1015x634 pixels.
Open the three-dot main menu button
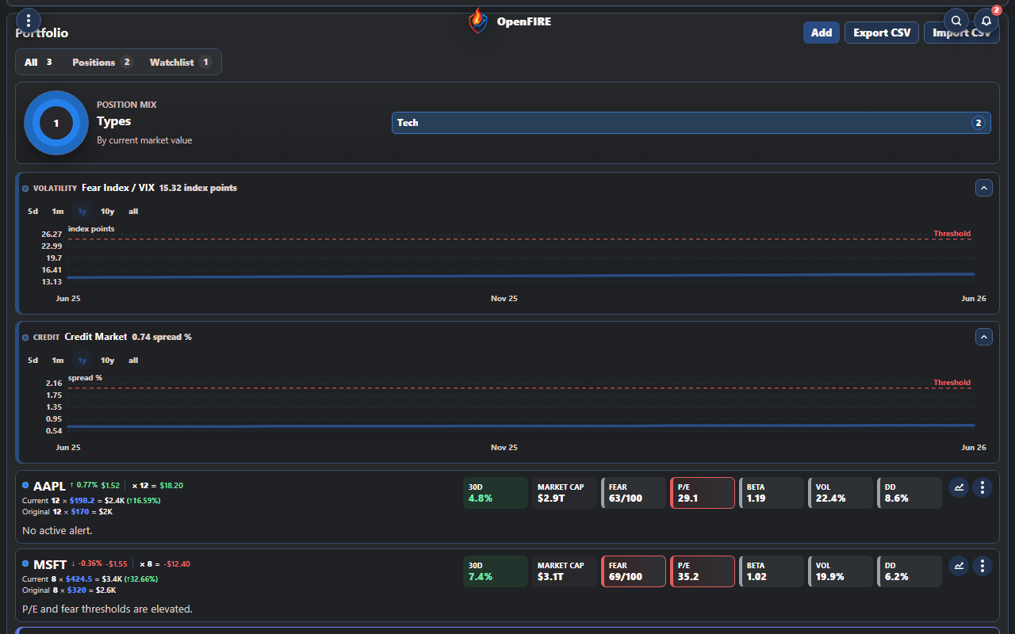29,21
